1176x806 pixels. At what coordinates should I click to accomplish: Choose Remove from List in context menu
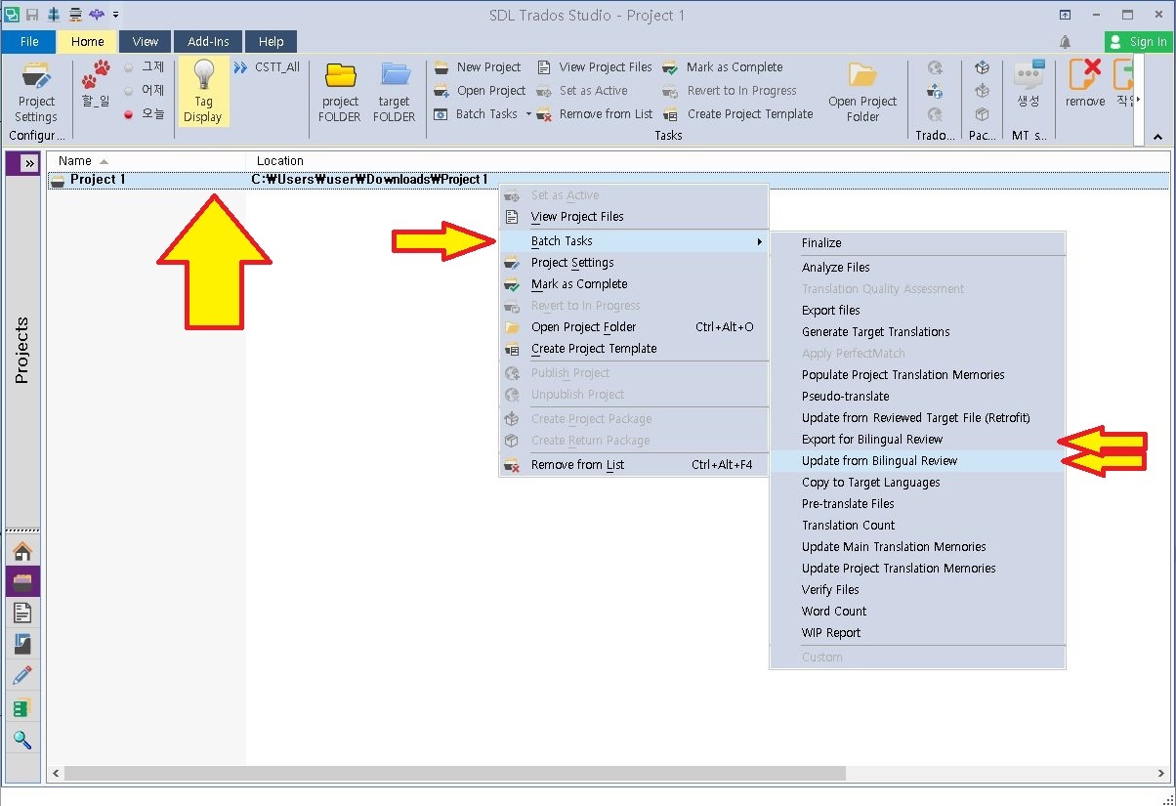point(633,465)
